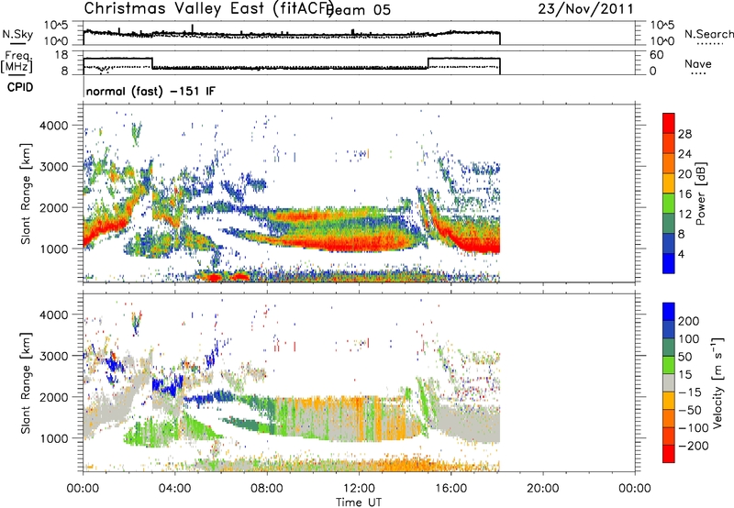734x508 pixels.
Task: Click the 'Time UT' axis title
Action: [359, 502]
